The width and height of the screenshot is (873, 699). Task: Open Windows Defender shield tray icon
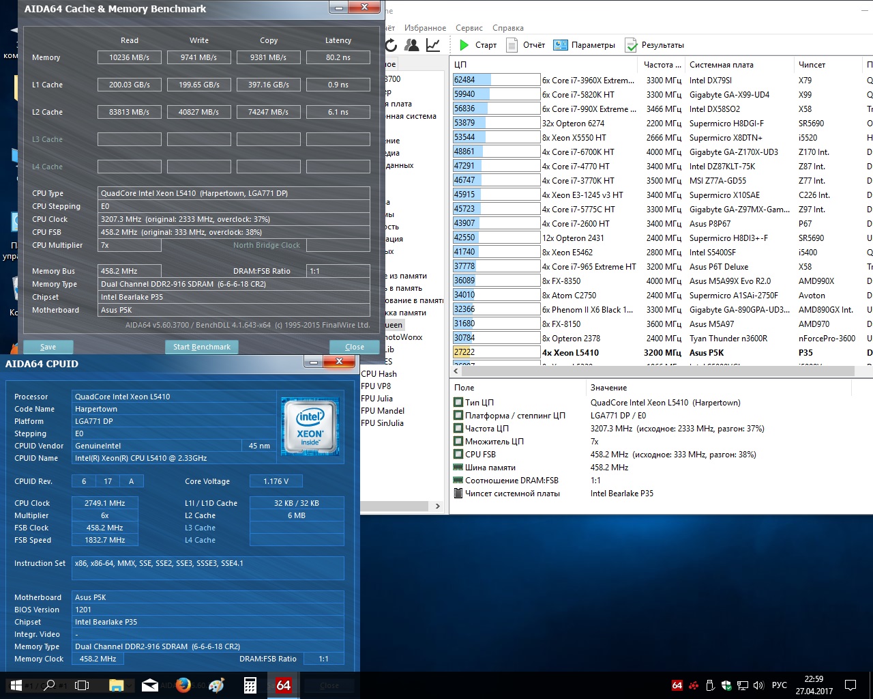click(726, 685)
